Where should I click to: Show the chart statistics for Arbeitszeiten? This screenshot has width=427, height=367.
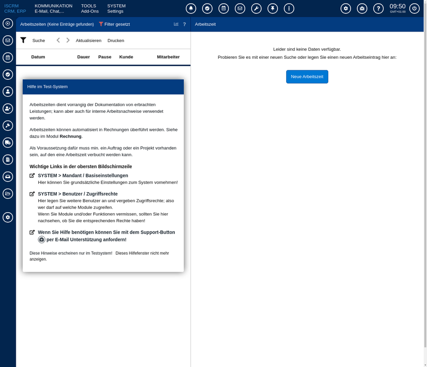(176, 24)
